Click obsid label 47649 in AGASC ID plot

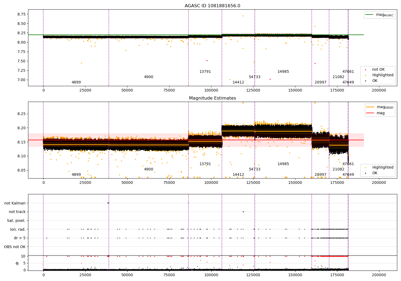(x=348, y=82)
